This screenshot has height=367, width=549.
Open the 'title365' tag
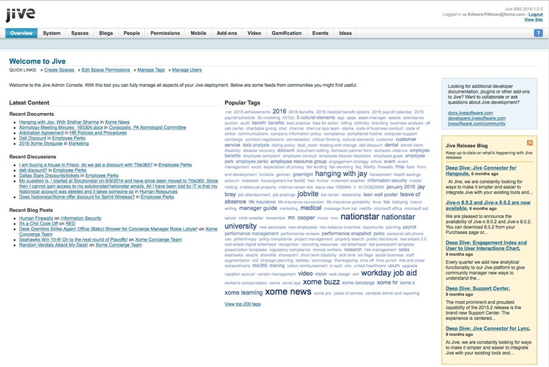pyautogui.click(x=259, y=266)
